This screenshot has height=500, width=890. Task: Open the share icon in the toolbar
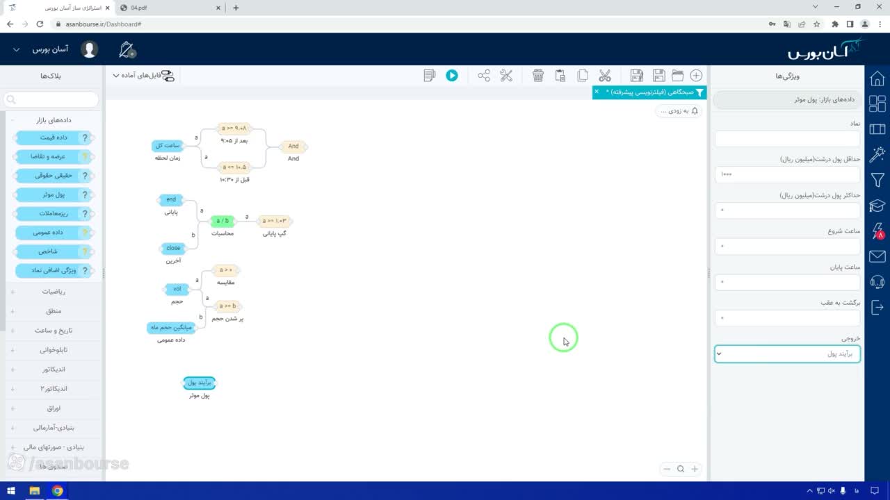click(484, 76)
